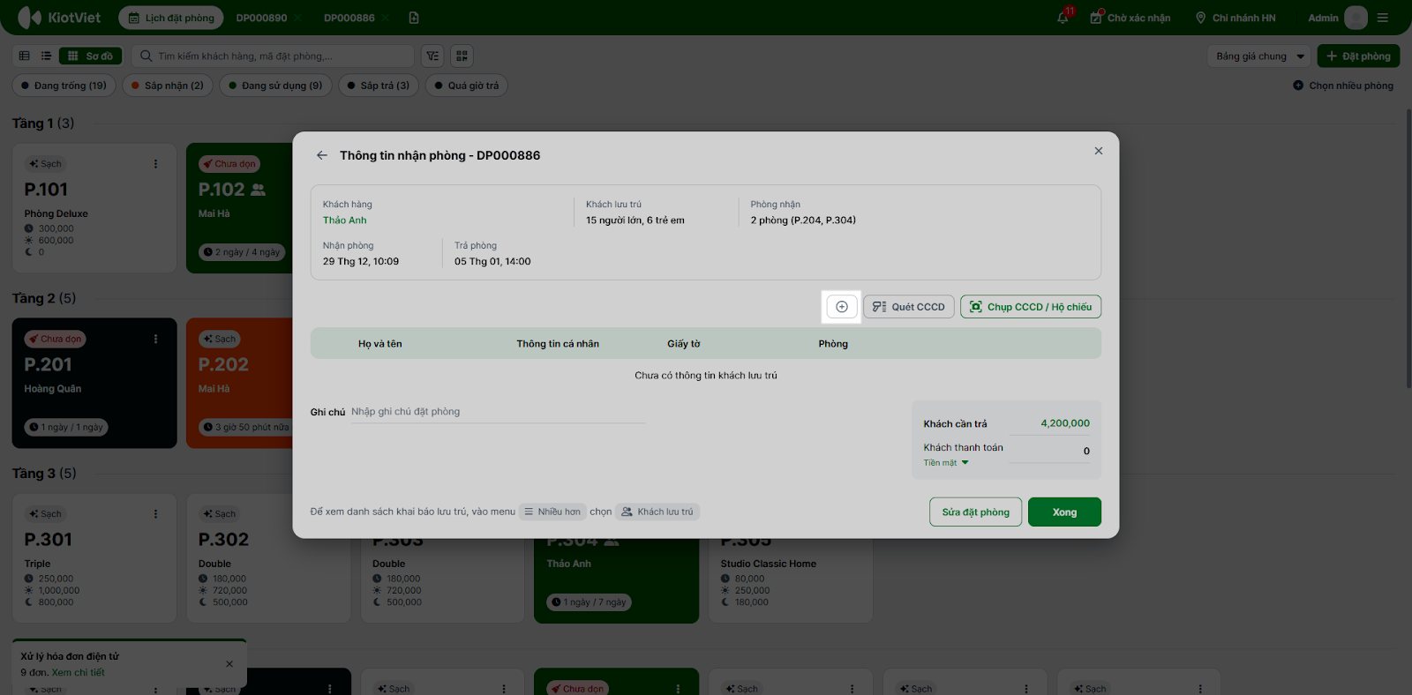Select the Sơ đồ view
Screen dimensions: 1412x695
[x=91, y=56]
